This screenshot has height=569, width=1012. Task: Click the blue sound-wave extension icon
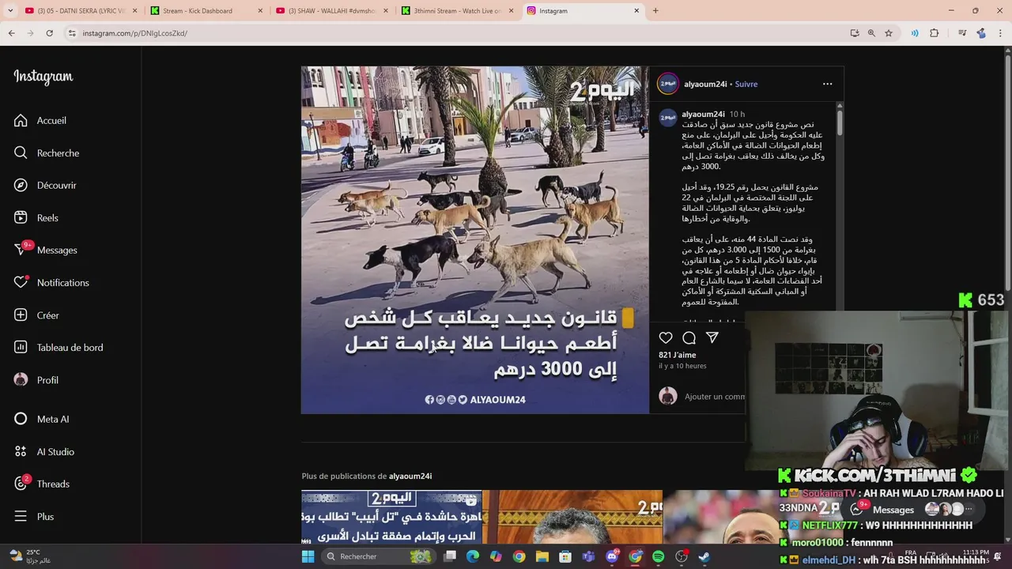coord(915,33)
